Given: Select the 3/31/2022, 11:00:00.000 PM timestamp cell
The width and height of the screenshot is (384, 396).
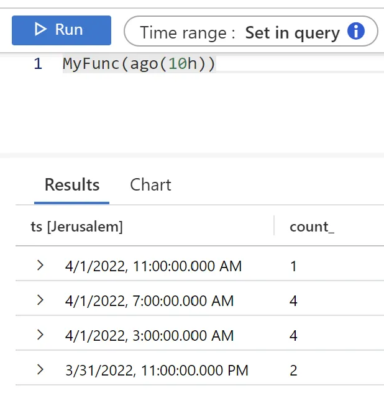Looking at the screenshot, I should [x=157, y=371].
